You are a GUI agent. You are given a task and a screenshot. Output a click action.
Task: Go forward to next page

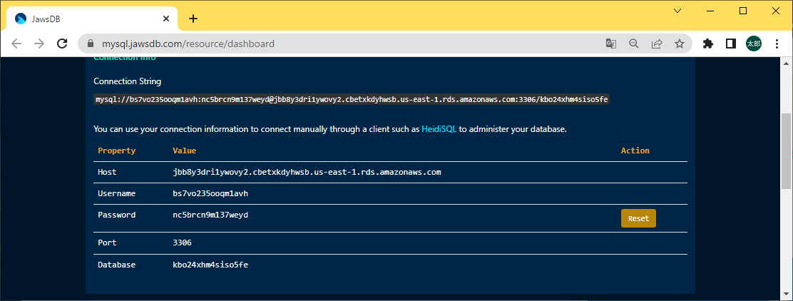(39, 44)
